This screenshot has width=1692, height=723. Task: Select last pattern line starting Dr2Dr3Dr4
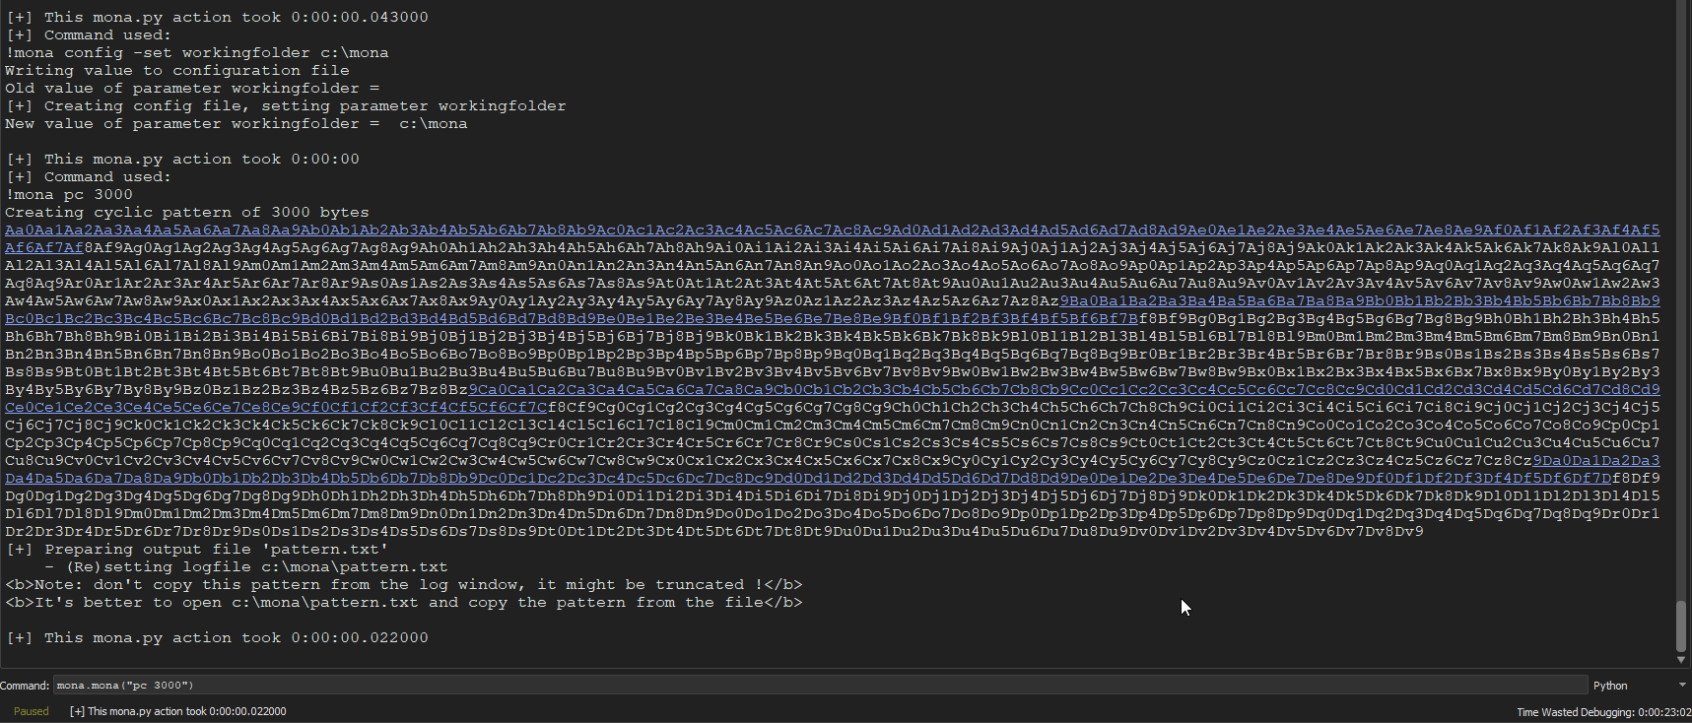coord(714,532)
